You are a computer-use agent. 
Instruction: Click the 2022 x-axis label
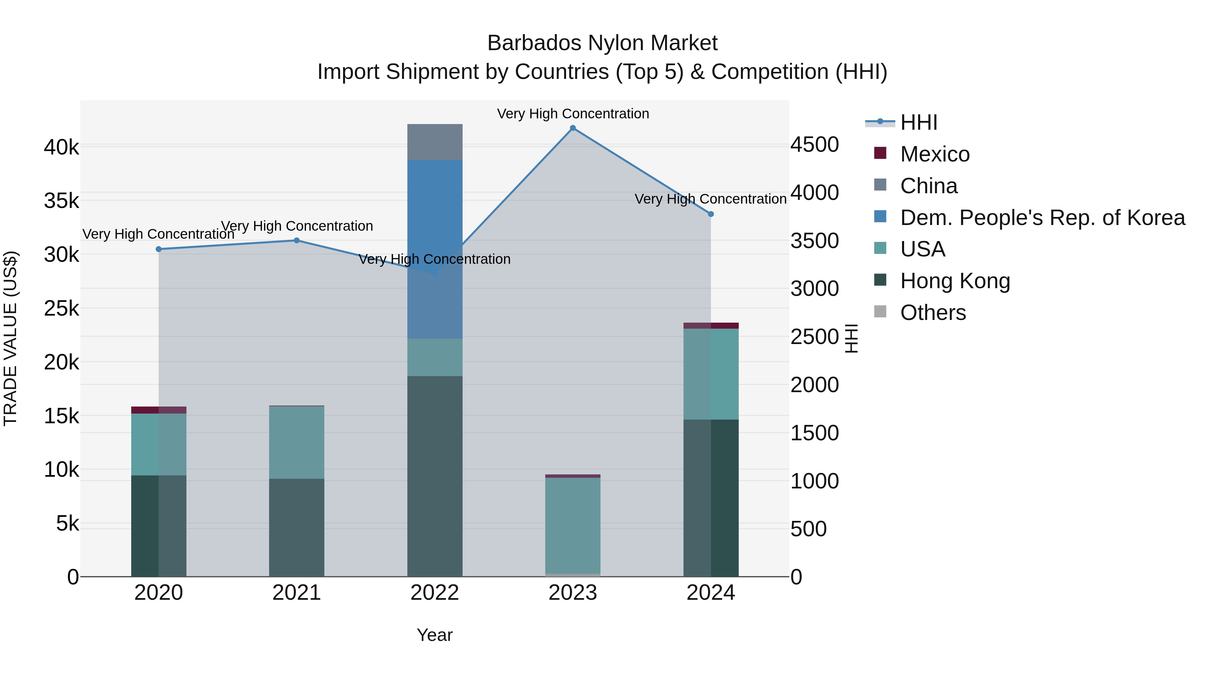434,593
